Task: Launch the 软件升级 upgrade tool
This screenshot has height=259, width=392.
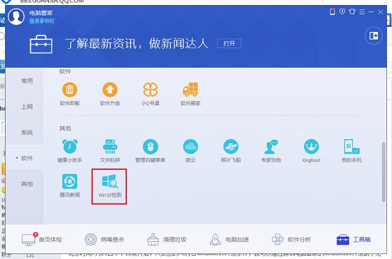Action: pos(110,90)
